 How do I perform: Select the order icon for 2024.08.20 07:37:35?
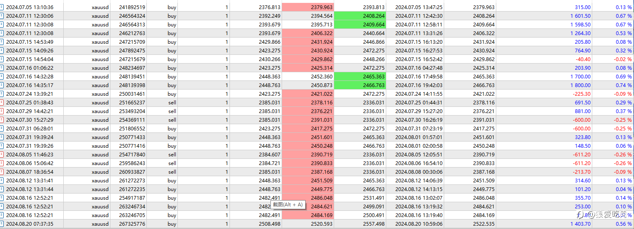[x=2, y=224]
